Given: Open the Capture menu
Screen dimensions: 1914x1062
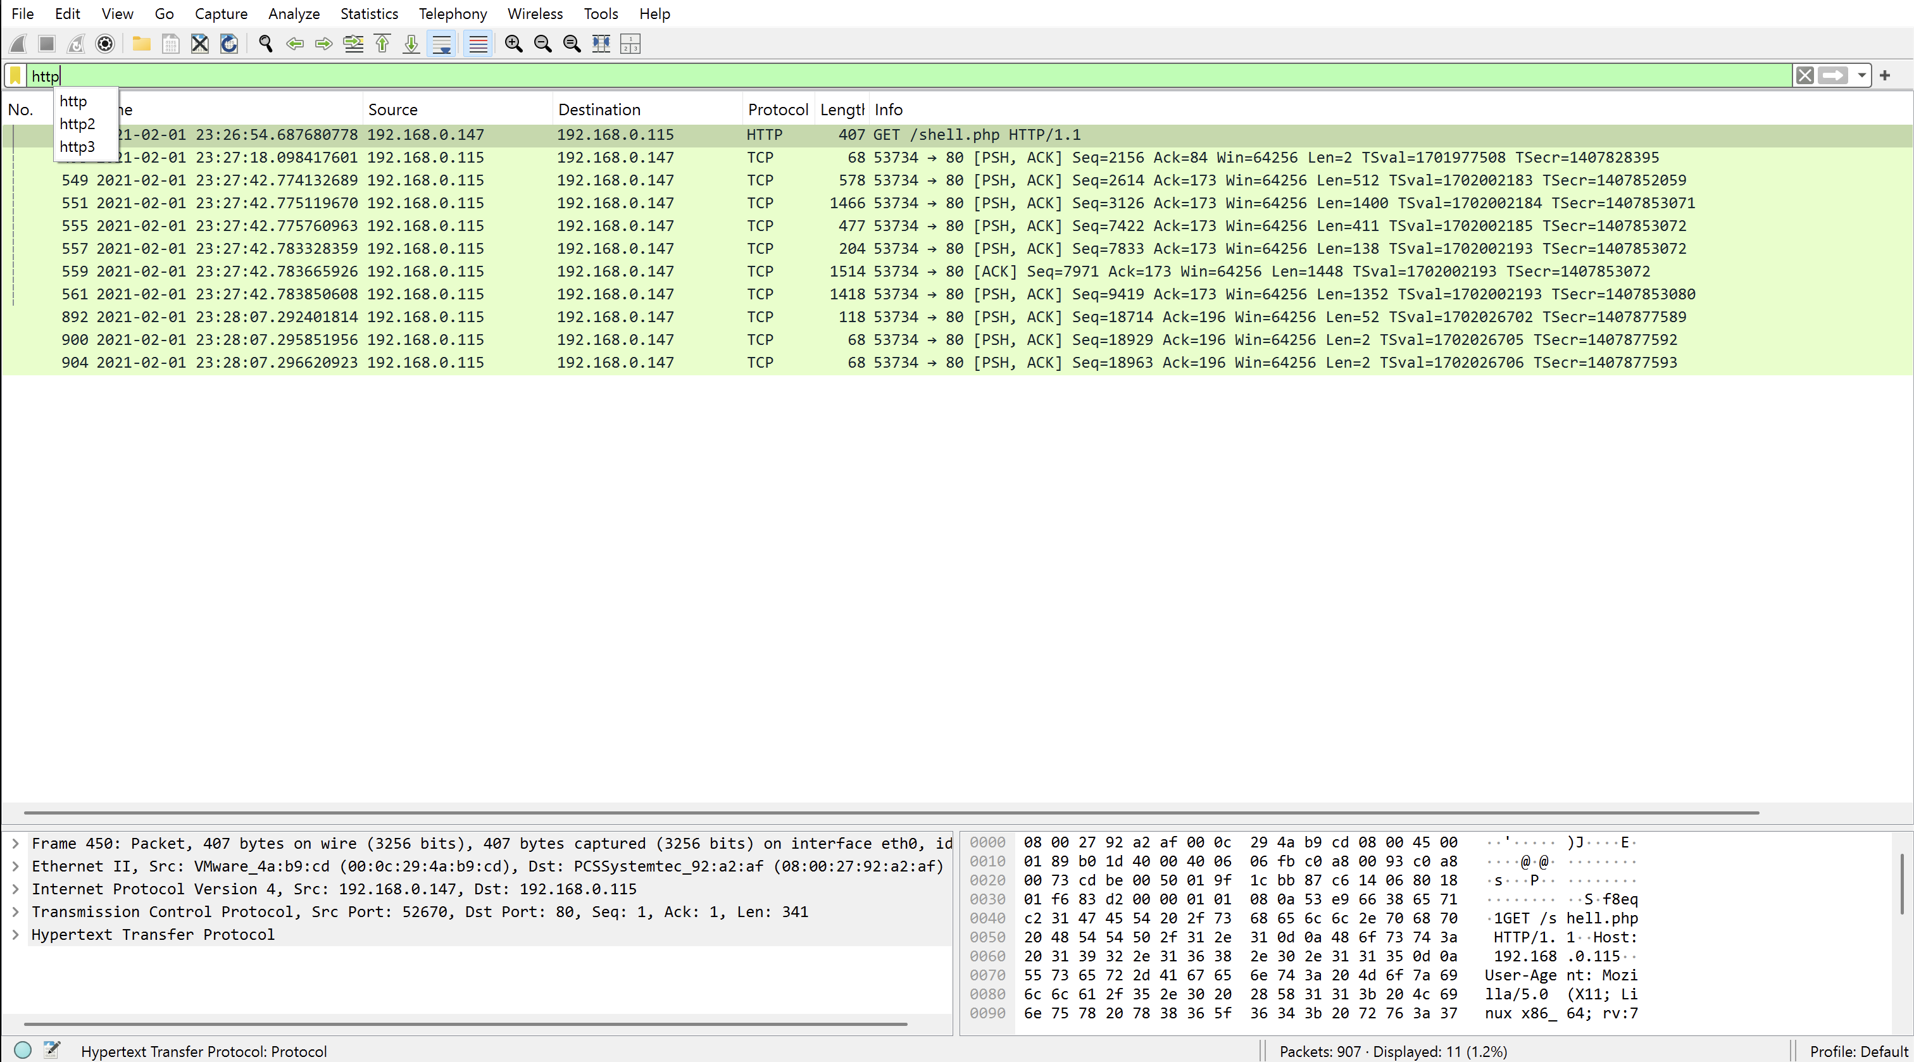Looking at the screenshot, I should [x=221, y=13].
